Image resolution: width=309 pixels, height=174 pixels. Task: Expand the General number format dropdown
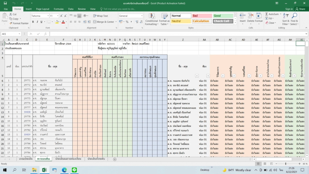pyautogui.click(x=142, y=16)
